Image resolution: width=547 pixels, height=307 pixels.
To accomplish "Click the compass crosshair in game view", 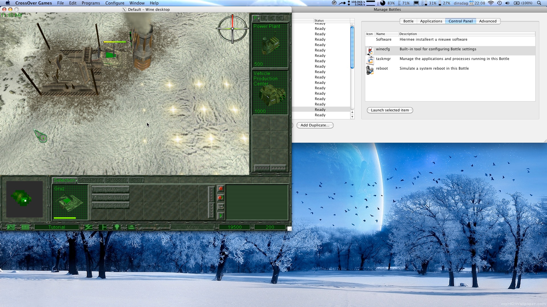I will 232,28.
